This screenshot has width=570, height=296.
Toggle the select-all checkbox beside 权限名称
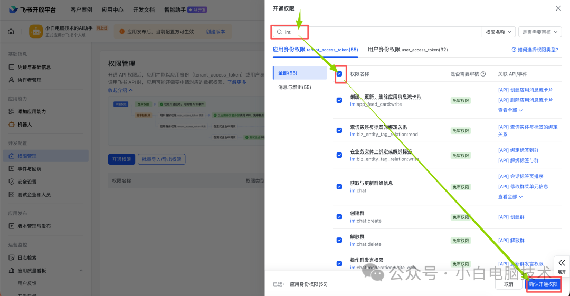coord(339,74)
